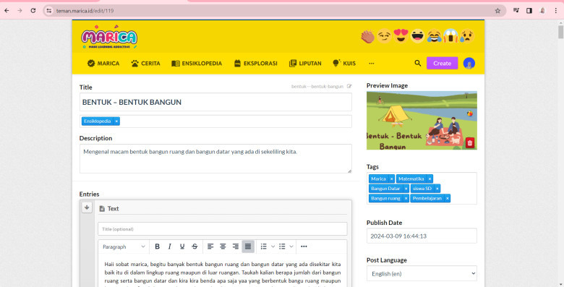
Task: Remove the Ensiklopedia category tag
Action: (x=116, y=121)
